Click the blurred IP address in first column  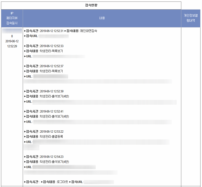(x=12, y=31)
